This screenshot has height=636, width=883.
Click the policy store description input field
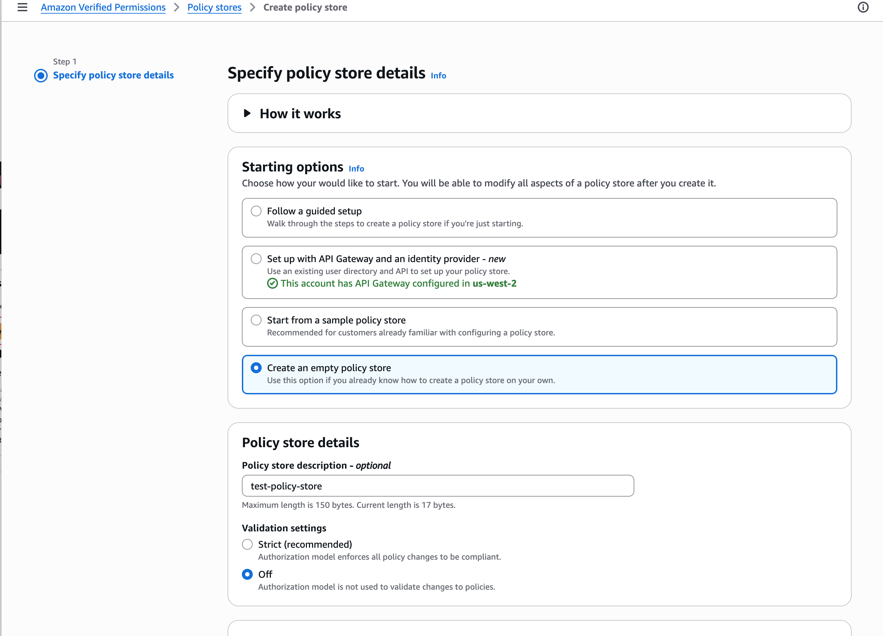pos(438,486)
